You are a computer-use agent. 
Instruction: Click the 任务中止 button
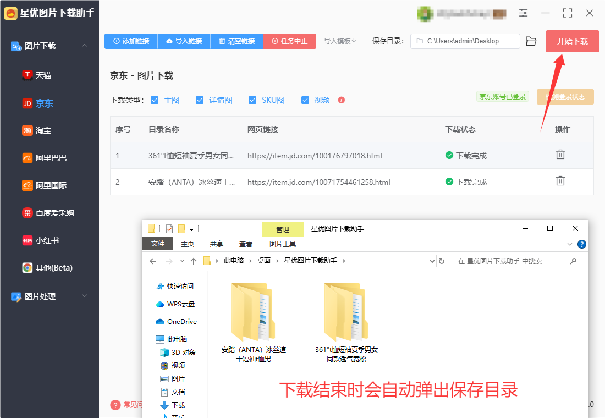click(290, 41)
